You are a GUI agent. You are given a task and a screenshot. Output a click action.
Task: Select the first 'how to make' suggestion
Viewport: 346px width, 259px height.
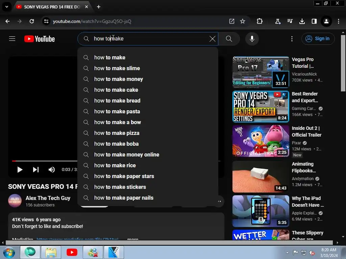(148, 57)
